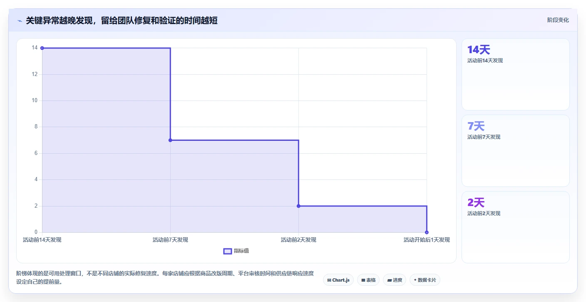Click the 活动前7天发现 card caption
Image resolution: width=586 pixels, height=302 pixels.
tap(484, 137)
